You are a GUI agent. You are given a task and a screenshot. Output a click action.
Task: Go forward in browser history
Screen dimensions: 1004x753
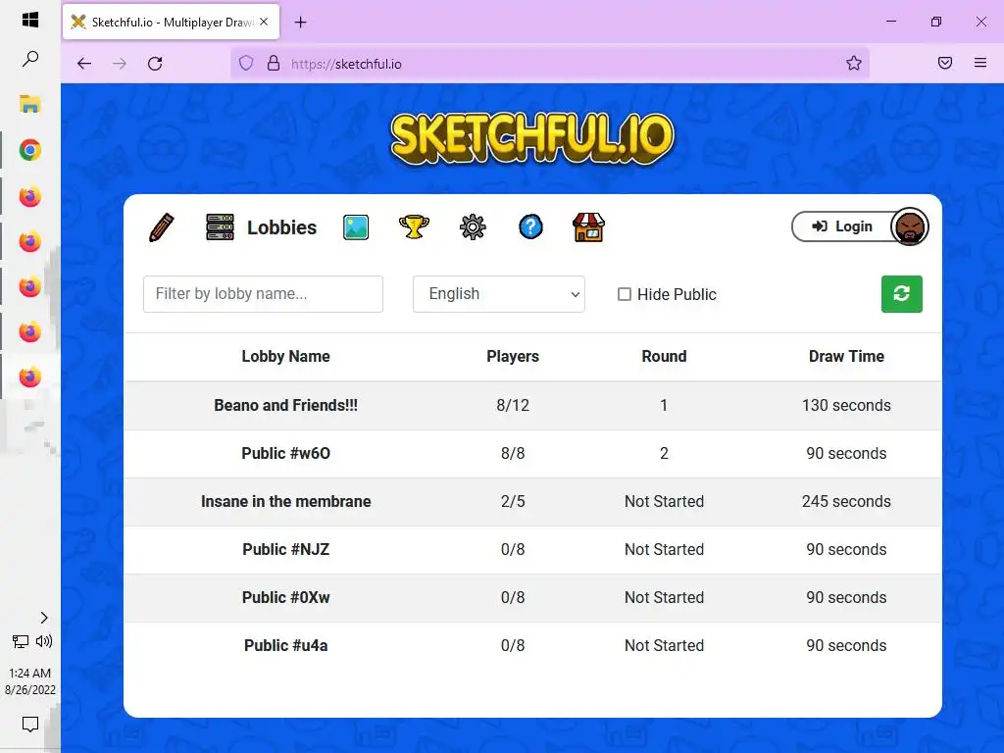coord(119,64)
